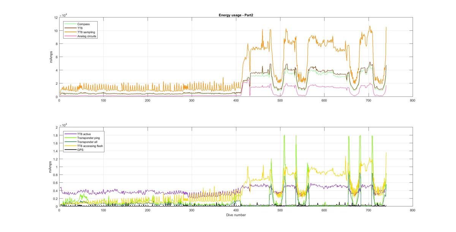
Task: Click y-axis tick "8" on the top plot
Action: click(x=56, y=44)
